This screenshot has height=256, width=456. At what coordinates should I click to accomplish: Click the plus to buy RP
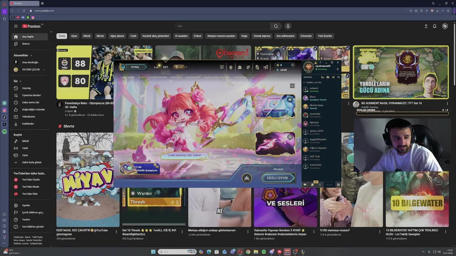292,65
